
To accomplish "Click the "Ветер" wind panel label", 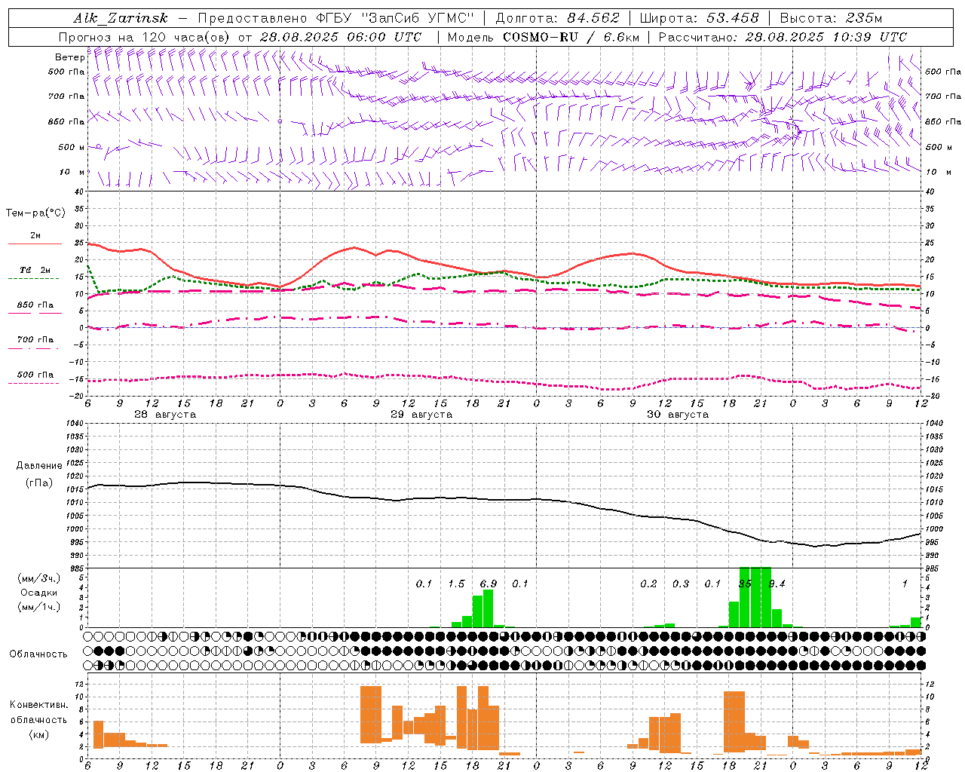I will (69, 57).
